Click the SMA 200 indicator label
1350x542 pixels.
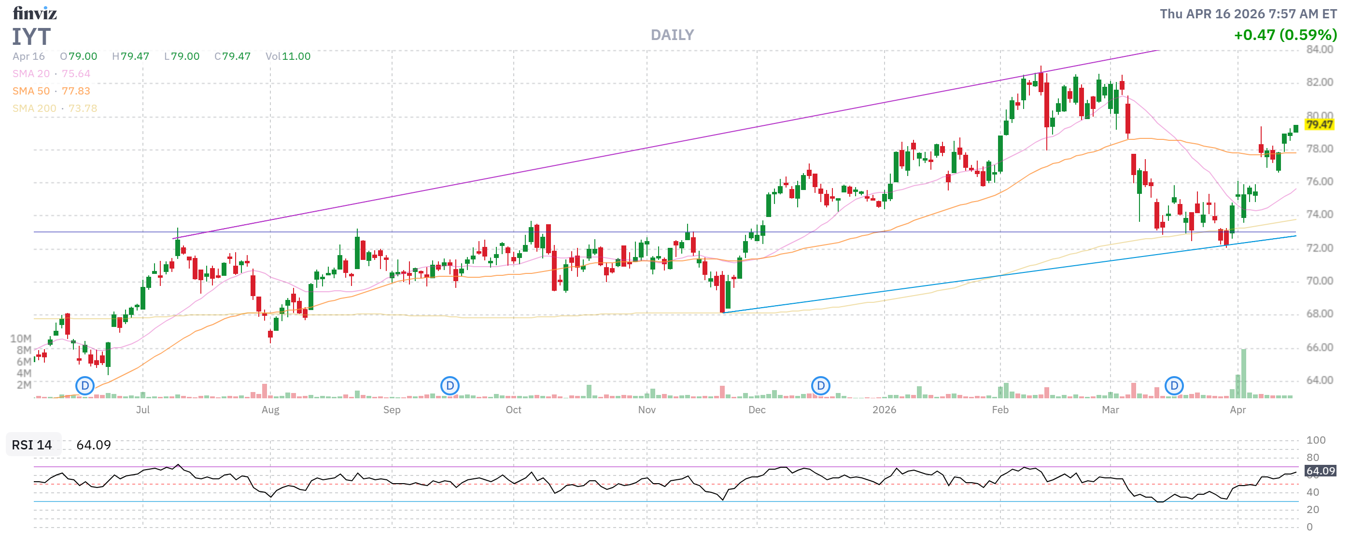34,108
